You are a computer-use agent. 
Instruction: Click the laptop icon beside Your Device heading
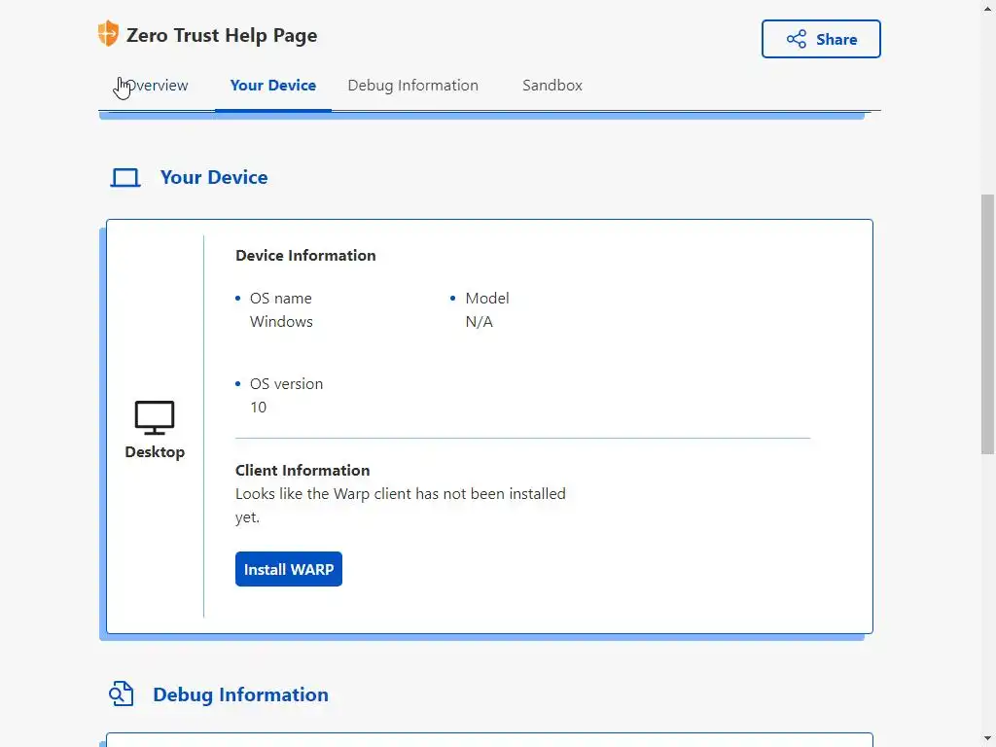(x=125, y=178)
